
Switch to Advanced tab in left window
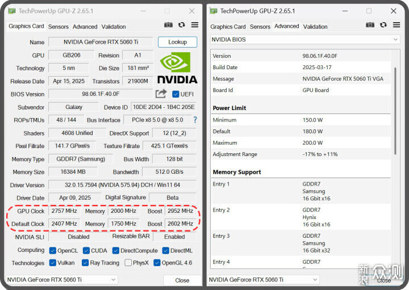coord(85,27)
